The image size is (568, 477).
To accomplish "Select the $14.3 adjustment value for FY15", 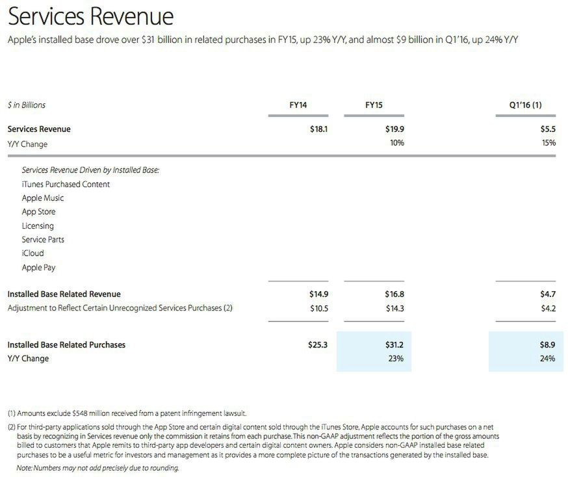I will tap(394, 308).
